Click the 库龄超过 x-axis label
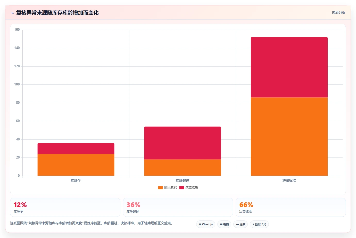The height and width of the screenshot is (238, 356). tap(183, 180)
